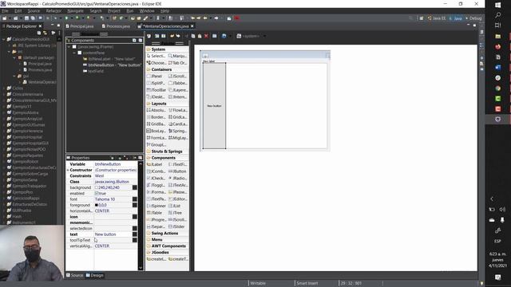This screenshot has width=511, height=287.
Task: Open the Java EE perspective
Action: [437, 18]
